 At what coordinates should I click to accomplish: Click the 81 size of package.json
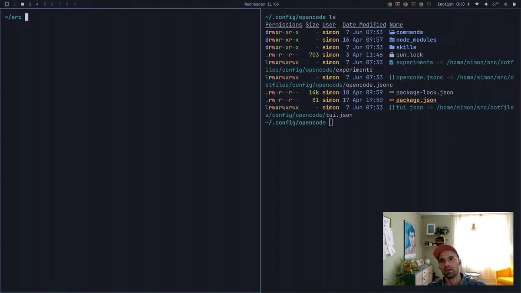coord(316,100)
